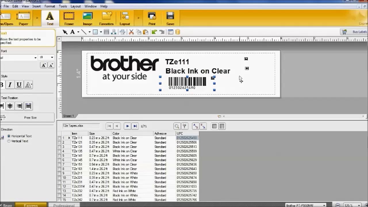The image size is (368, 207).
Task: Click Buy Labels button
Action: pos(354,32)
